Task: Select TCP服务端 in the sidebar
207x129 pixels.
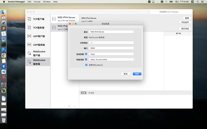Action: [38, 28]
